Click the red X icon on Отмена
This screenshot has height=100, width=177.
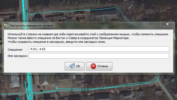[x=93, y=66]
